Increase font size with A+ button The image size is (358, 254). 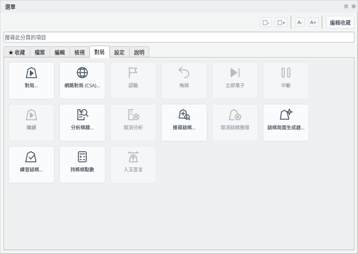(313, 22)
